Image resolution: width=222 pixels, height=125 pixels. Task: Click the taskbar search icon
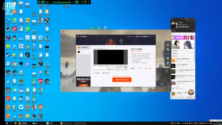click(x=11, y=123)
